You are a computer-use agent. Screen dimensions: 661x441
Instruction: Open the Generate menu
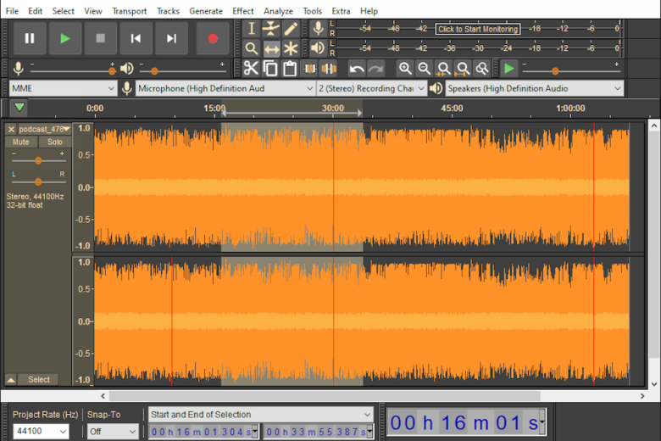point(206,11)
